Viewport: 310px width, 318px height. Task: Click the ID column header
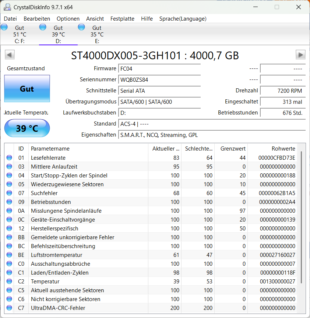point(21,148)
